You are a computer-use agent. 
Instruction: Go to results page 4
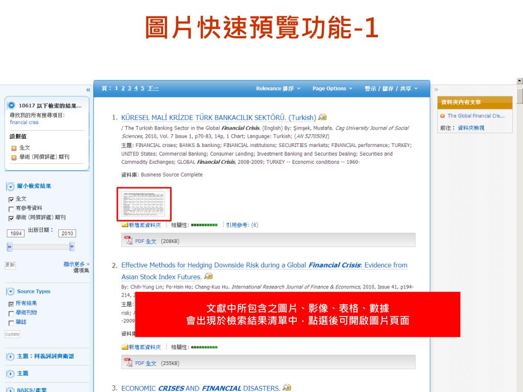coord(136,88)
